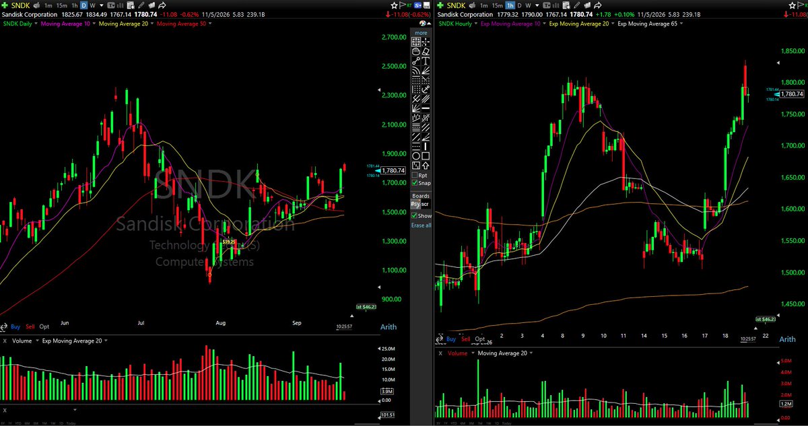Click Opt on the daily chart
This screenshot has height=426, width=808.
click(44, 326)
